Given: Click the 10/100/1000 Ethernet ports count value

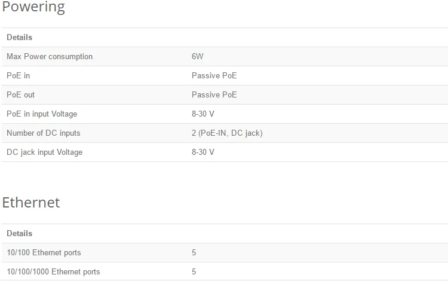Looking at the screenshot, I should [194, 272].
